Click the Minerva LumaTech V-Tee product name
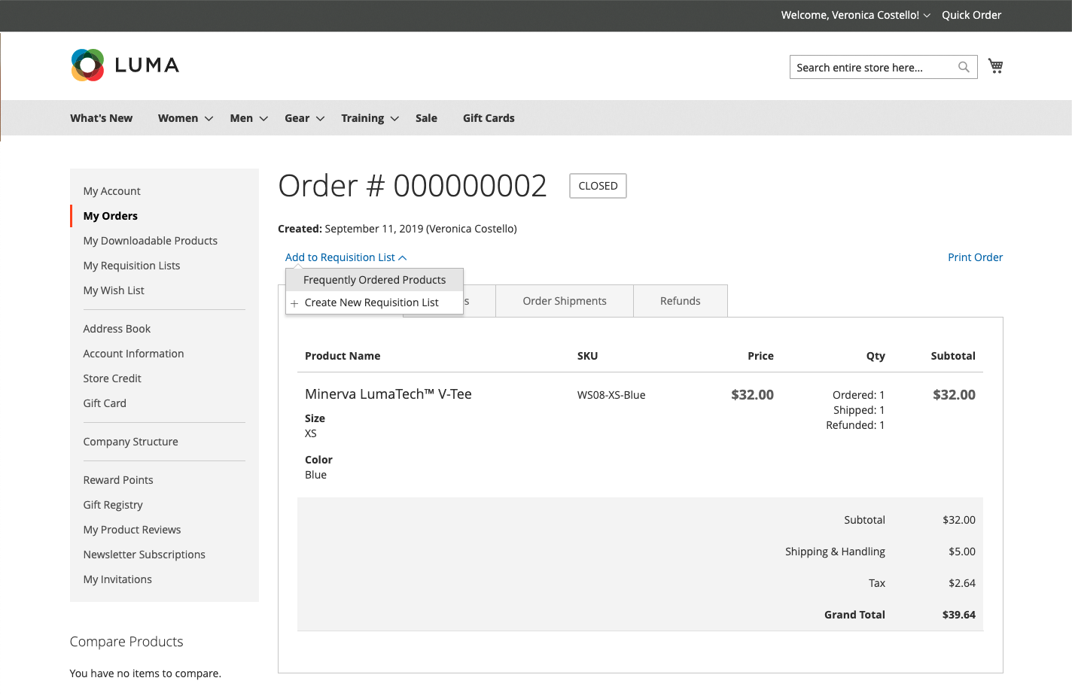The width and height of the screenshot is (1072, 696). [x=388, y=394]
